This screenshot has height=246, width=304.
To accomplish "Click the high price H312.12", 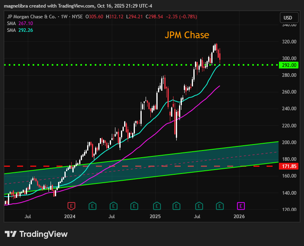I will point(115,17).
